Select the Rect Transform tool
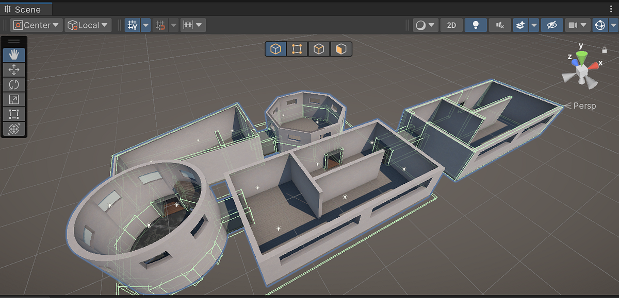This screenshot has height=298, width=619. pyautogui.click(x=13, y=114)
